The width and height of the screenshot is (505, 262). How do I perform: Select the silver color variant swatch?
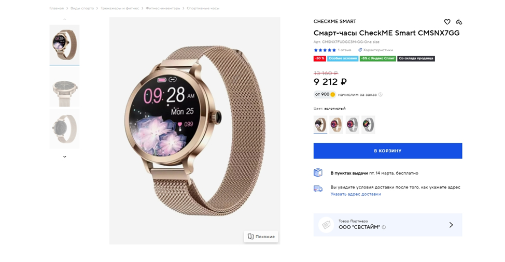352,124
